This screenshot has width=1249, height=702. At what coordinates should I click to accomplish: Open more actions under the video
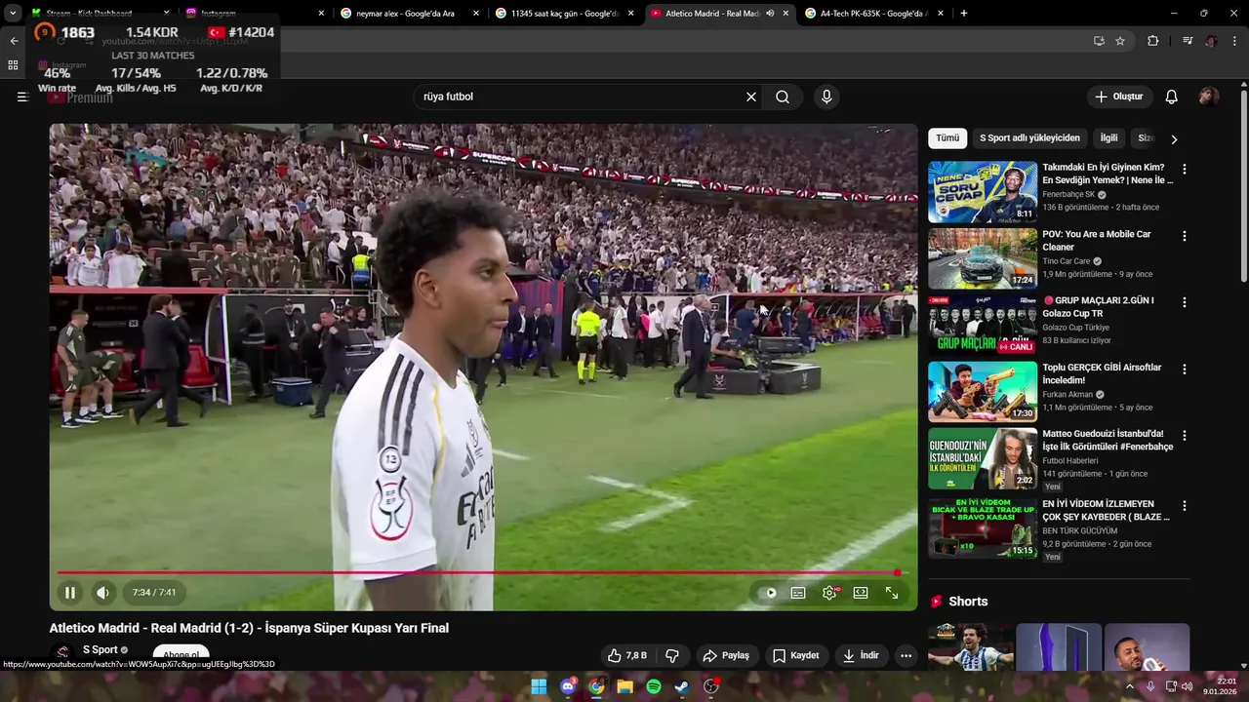[906, 656]
